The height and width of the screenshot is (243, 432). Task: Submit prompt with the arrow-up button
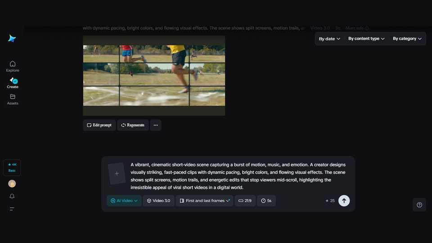(x=344, y=201)
